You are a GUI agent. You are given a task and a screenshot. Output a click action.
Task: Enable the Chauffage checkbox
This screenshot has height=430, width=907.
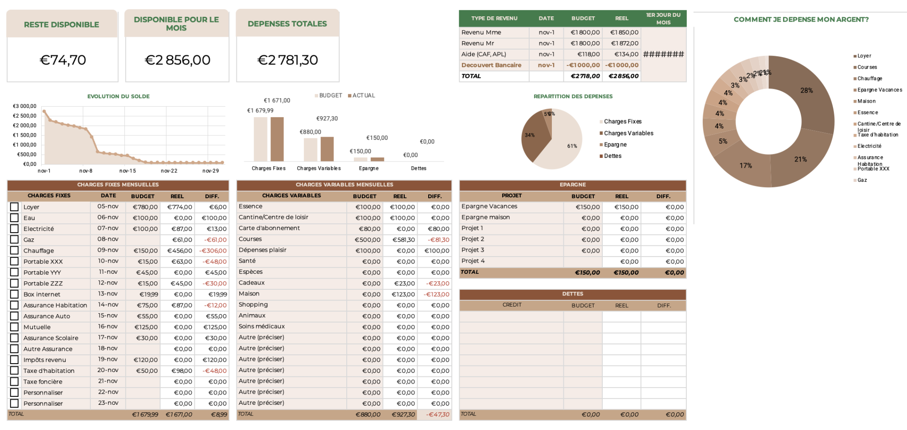pos(15,250)
